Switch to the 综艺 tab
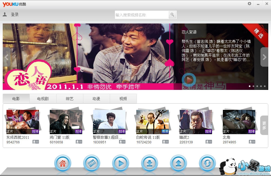This screenshot has height=176, width=271. [70, 99]
